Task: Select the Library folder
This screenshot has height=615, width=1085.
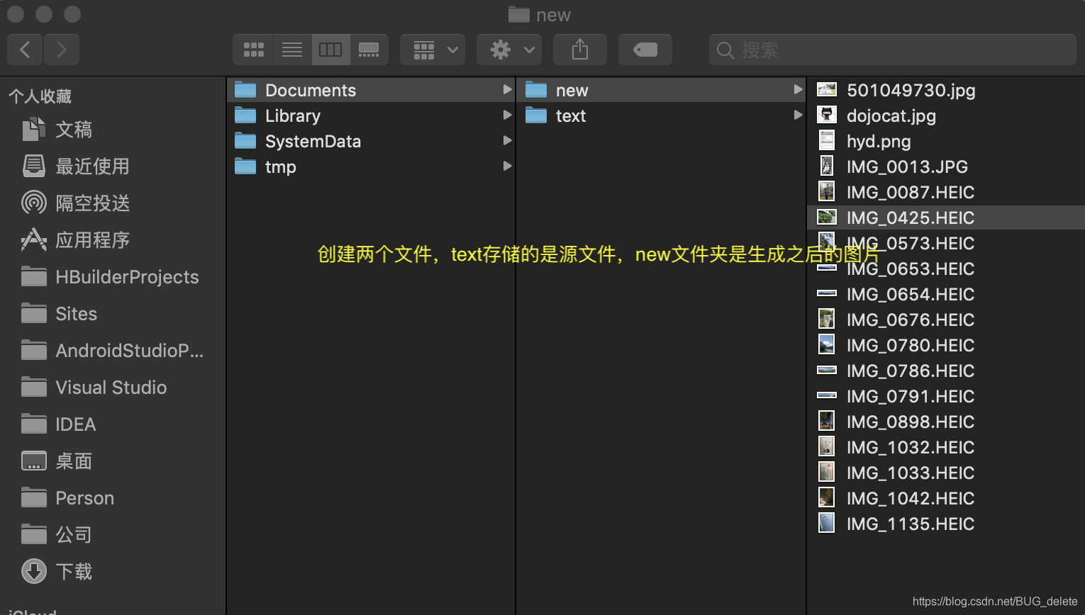Action: [371, 115]
